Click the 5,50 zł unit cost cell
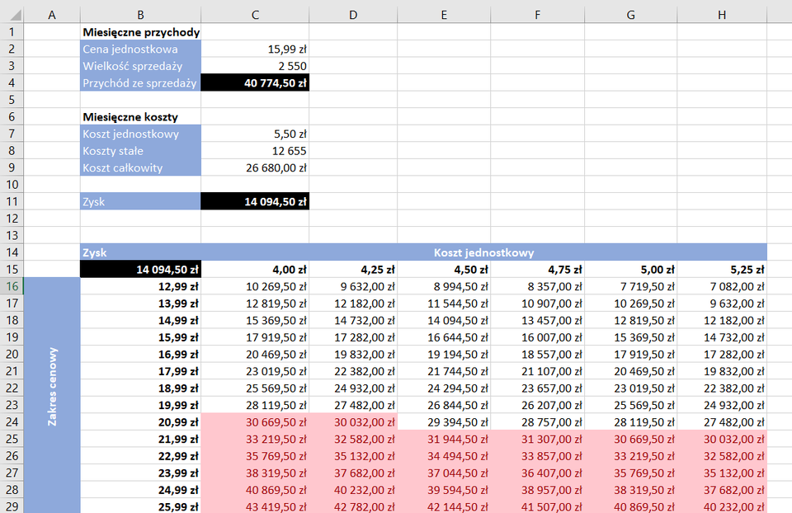 255,134
